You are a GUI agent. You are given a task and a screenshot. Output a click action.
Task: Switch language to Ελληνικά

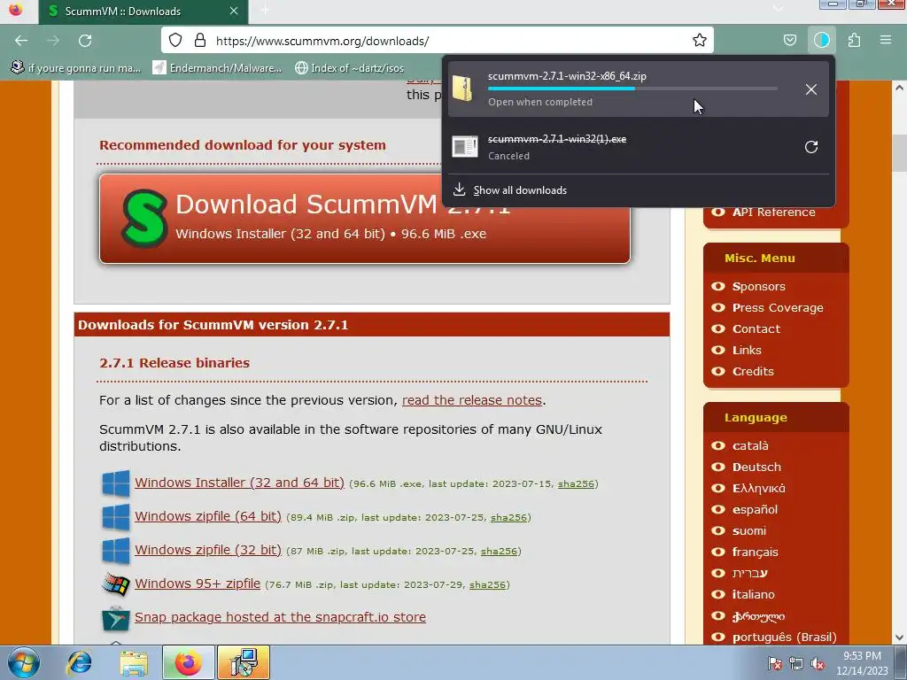tap(758, 489)
